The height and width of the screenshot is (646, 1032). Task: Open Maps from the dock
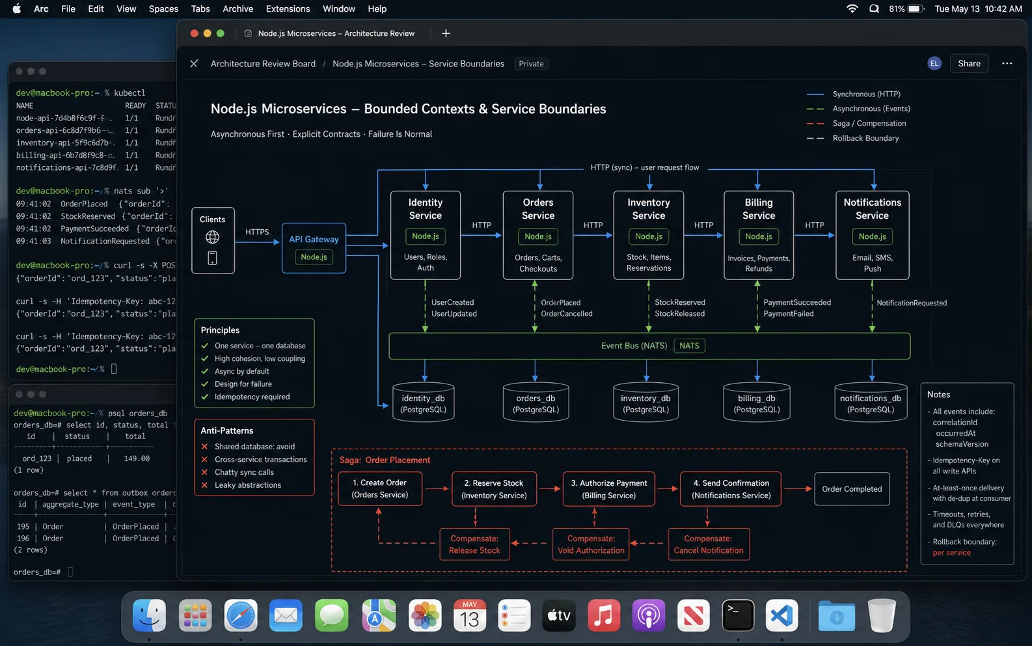[379, 615]
